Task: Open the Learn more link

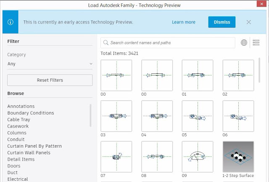Action: 184,22
